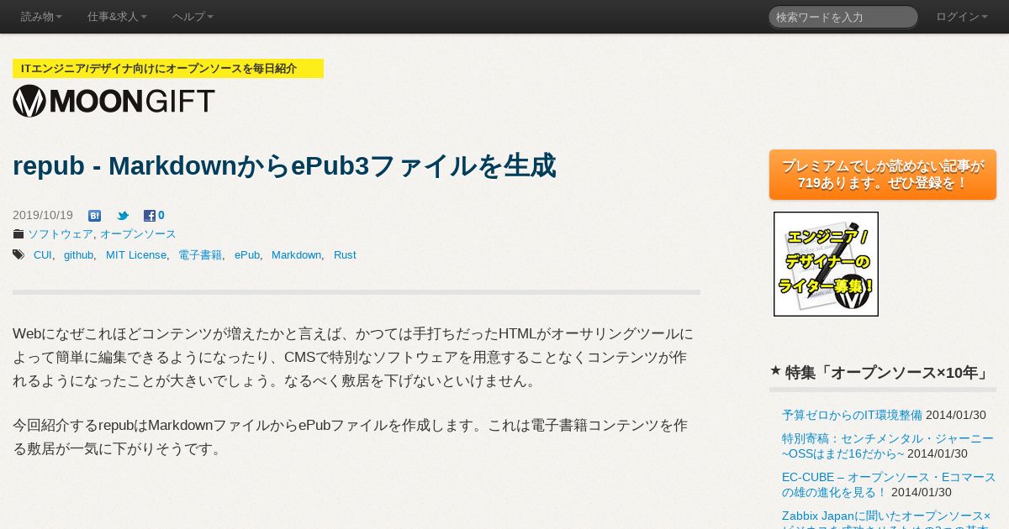
Task: Share via Twitter bird icon
Action: point(123,216)
